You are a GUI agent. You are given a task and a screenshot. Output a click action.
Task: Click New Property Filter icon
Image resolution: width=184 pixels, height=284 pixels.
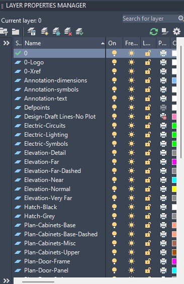click(x=4, y=32)
